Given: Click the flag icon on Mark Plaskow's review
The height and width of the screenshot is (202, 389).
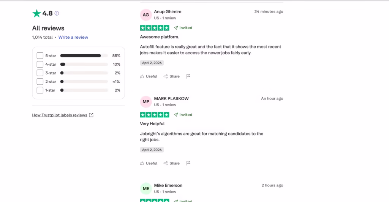Looking at the screenshot, I should click(x=188, y=163).
